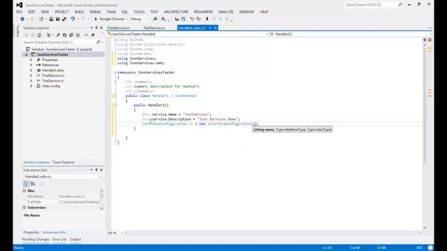Open the DEBUG menu
Screen dimensions: 447x251
tap(95, 12)
